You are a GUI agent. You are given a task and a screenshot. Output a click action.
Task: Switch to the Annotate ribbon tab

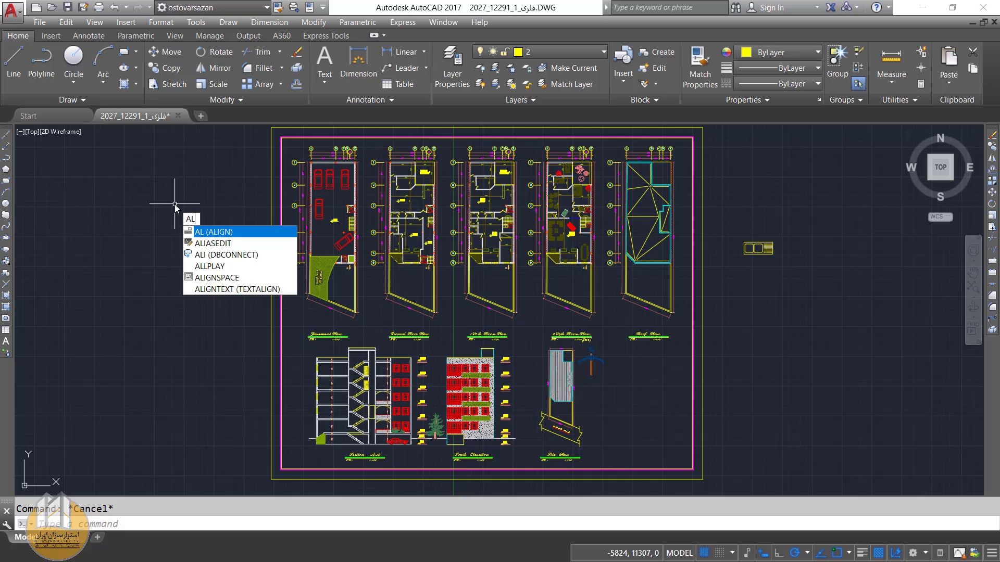(89, 35)
